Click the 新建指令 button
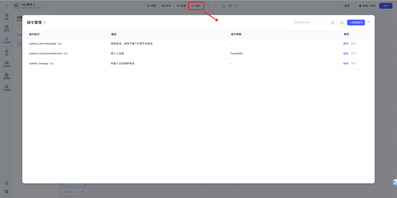 (356, 22)
